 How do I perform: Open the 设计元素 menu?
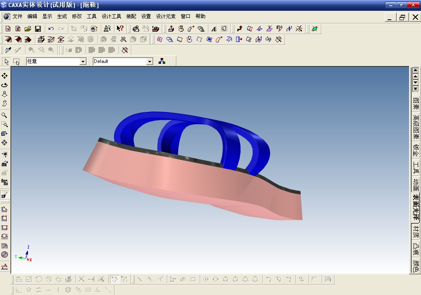tap(166, 16)
